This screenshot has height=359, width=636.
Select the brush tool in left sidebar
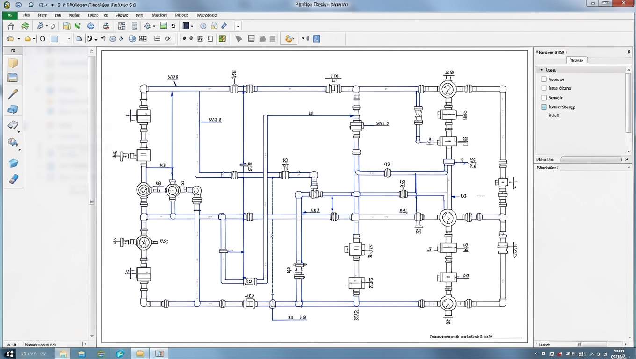(13, 94)
